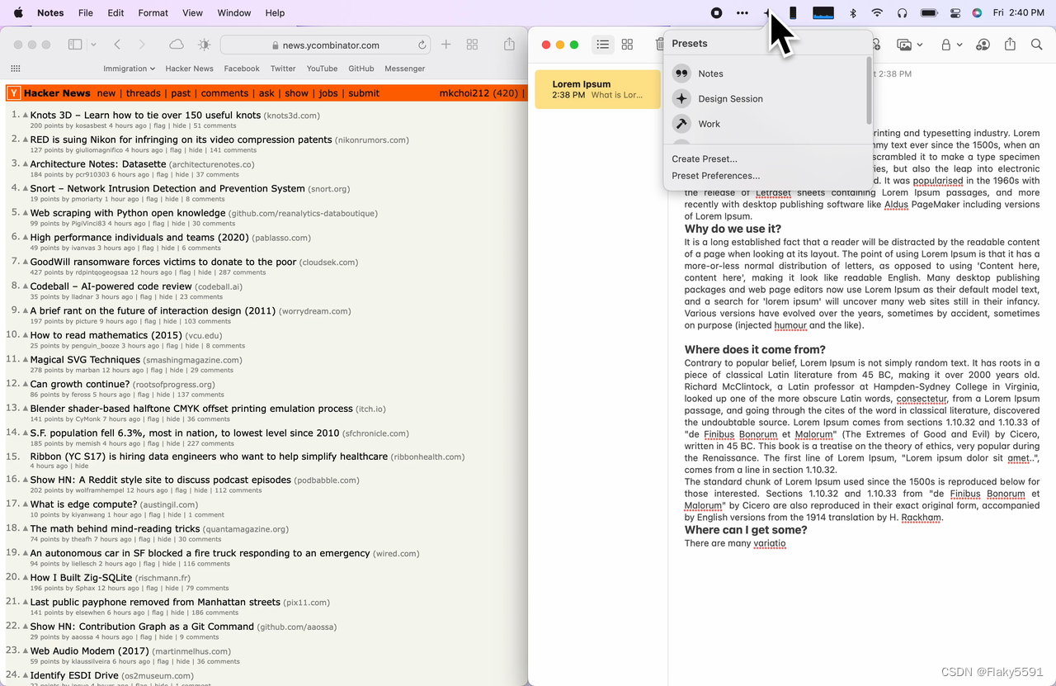This screenshot has width=1056, height=686.
Task: Toggle the Safari sidebar button
Action: (75, 45)
